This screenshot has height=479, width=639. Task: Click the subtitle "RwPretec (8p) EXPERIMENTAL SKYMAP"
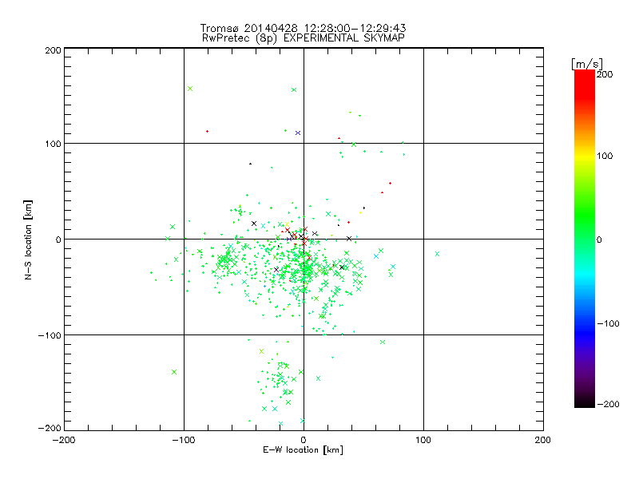[304, 38]
